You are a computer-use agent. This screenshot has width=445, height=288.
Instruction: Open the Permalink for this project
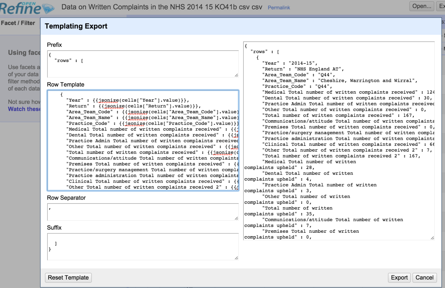279,8
